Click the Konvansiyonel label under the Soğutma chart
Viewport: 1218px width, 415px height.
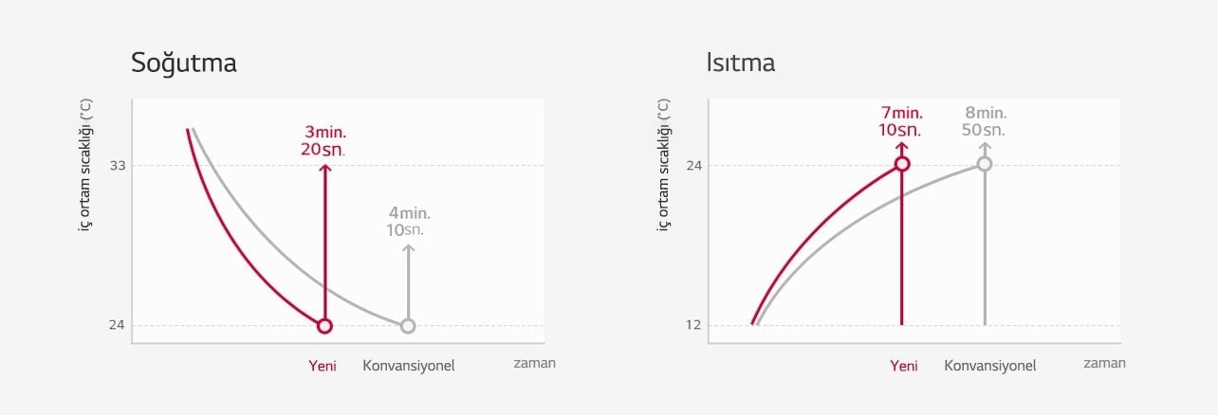(x=409, y=366)
